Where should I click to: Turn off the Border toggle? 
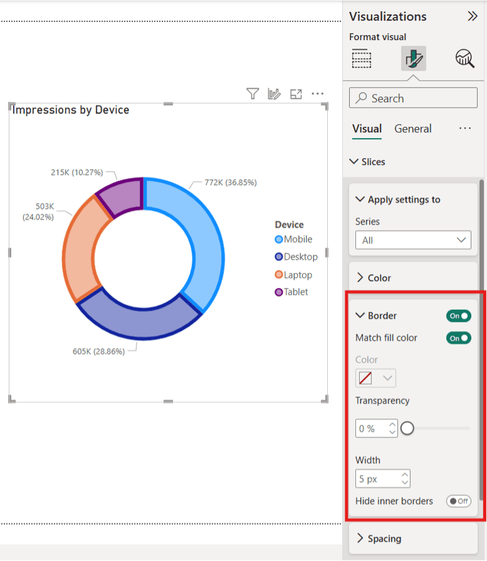coord(458,316)
